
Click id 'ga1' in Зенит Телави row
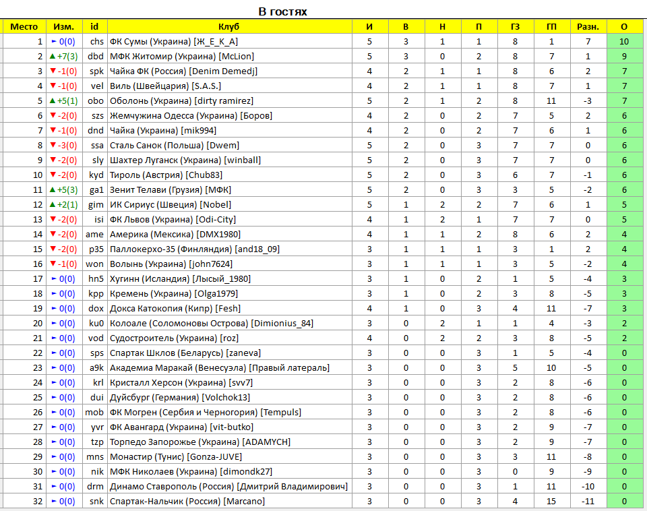(96, 190)
